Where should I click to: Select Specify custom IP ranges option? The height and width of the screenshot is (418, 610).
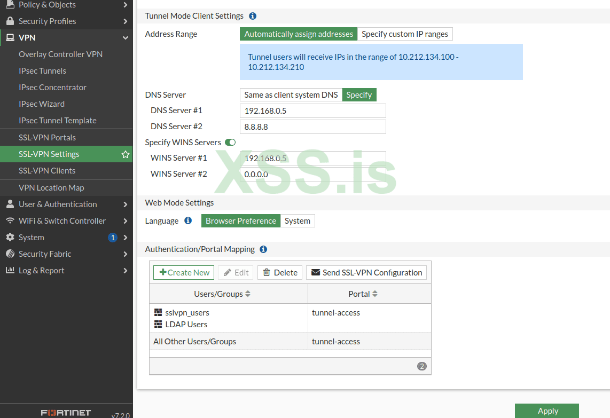point(405,34)
